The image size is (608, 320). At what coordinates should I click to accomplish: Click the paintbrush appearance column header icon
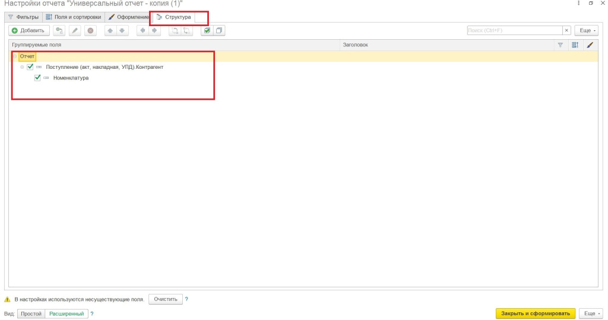pyautogui.click(x=590, y=45)
